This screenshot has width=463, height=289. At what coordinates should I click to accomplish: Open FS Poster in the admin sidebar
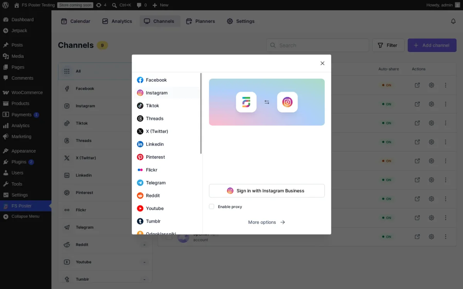[25, 206]
